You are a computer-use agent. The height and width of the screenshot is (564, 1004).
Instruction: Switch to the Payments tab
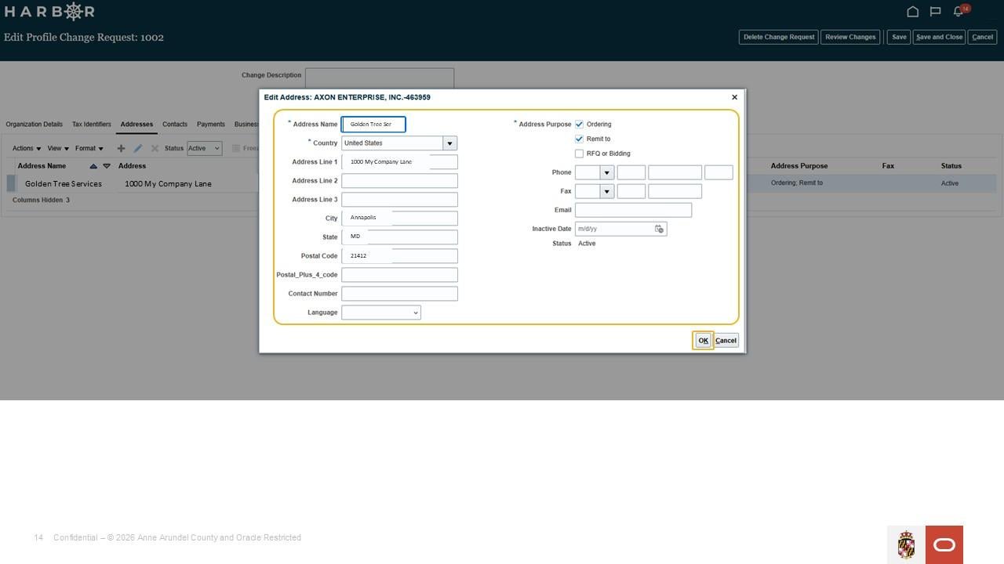211,125
